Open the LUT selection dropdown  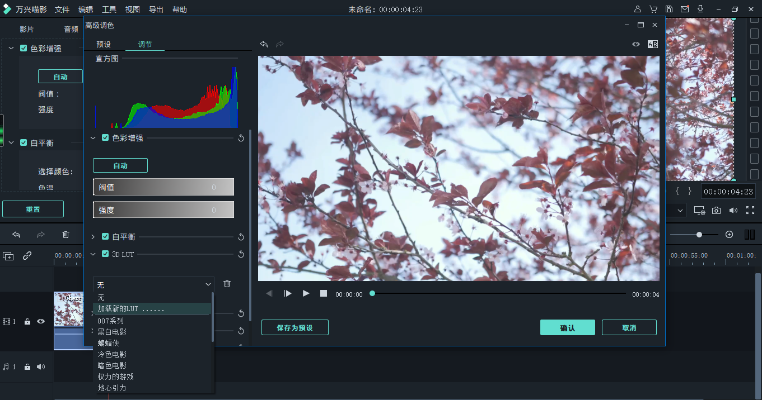pos(153,285)
